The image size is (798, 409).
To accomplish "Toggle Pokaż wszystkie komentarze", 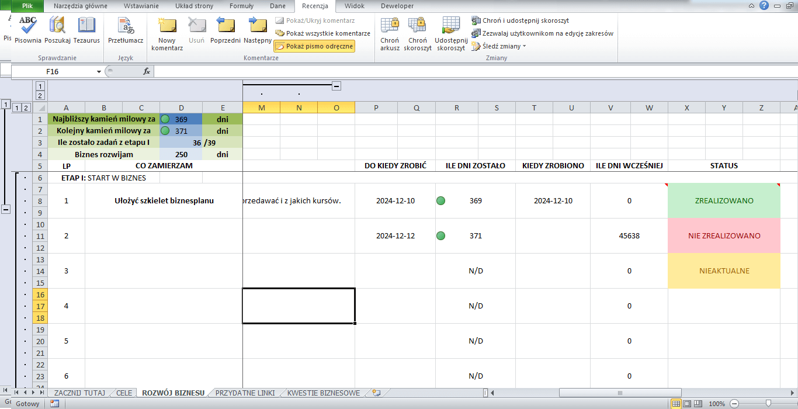I will pos(322,33).
